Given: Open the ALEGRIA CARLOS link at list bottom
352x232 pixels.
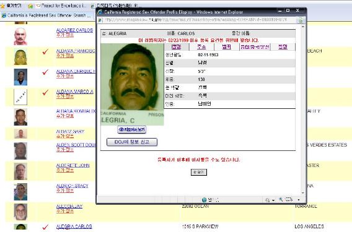Looking at the screenshot, I should 74,226.
